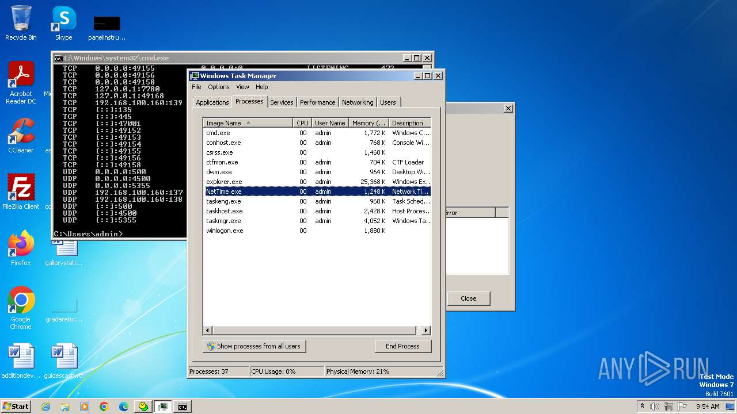737x414 pixels.
Task: Sort processes by Image Name column
Action: (x=248, y=123)
